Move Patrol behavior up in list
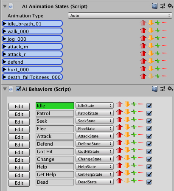 (119, 112)
